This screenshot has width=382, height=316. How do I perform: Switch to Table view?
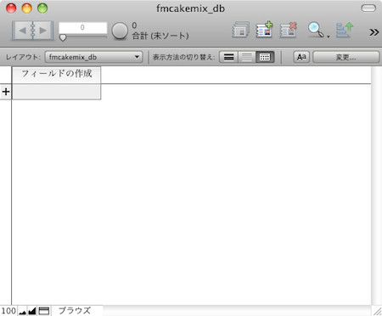coord(265,57)
